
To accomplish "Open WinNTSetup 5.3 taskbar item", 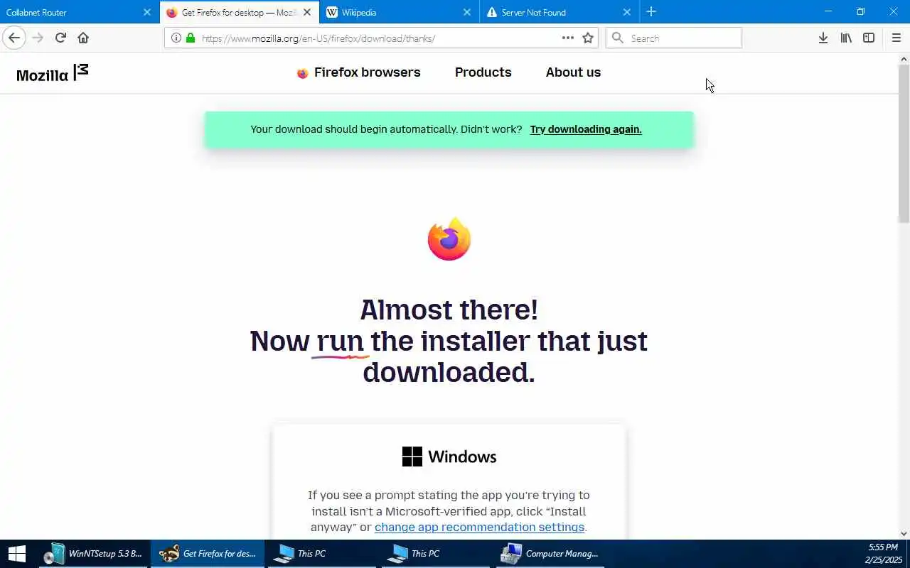I will click(x=93, y=554).
